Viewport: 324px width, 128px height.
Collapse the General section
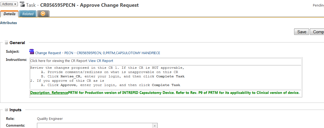coord(7,43)
